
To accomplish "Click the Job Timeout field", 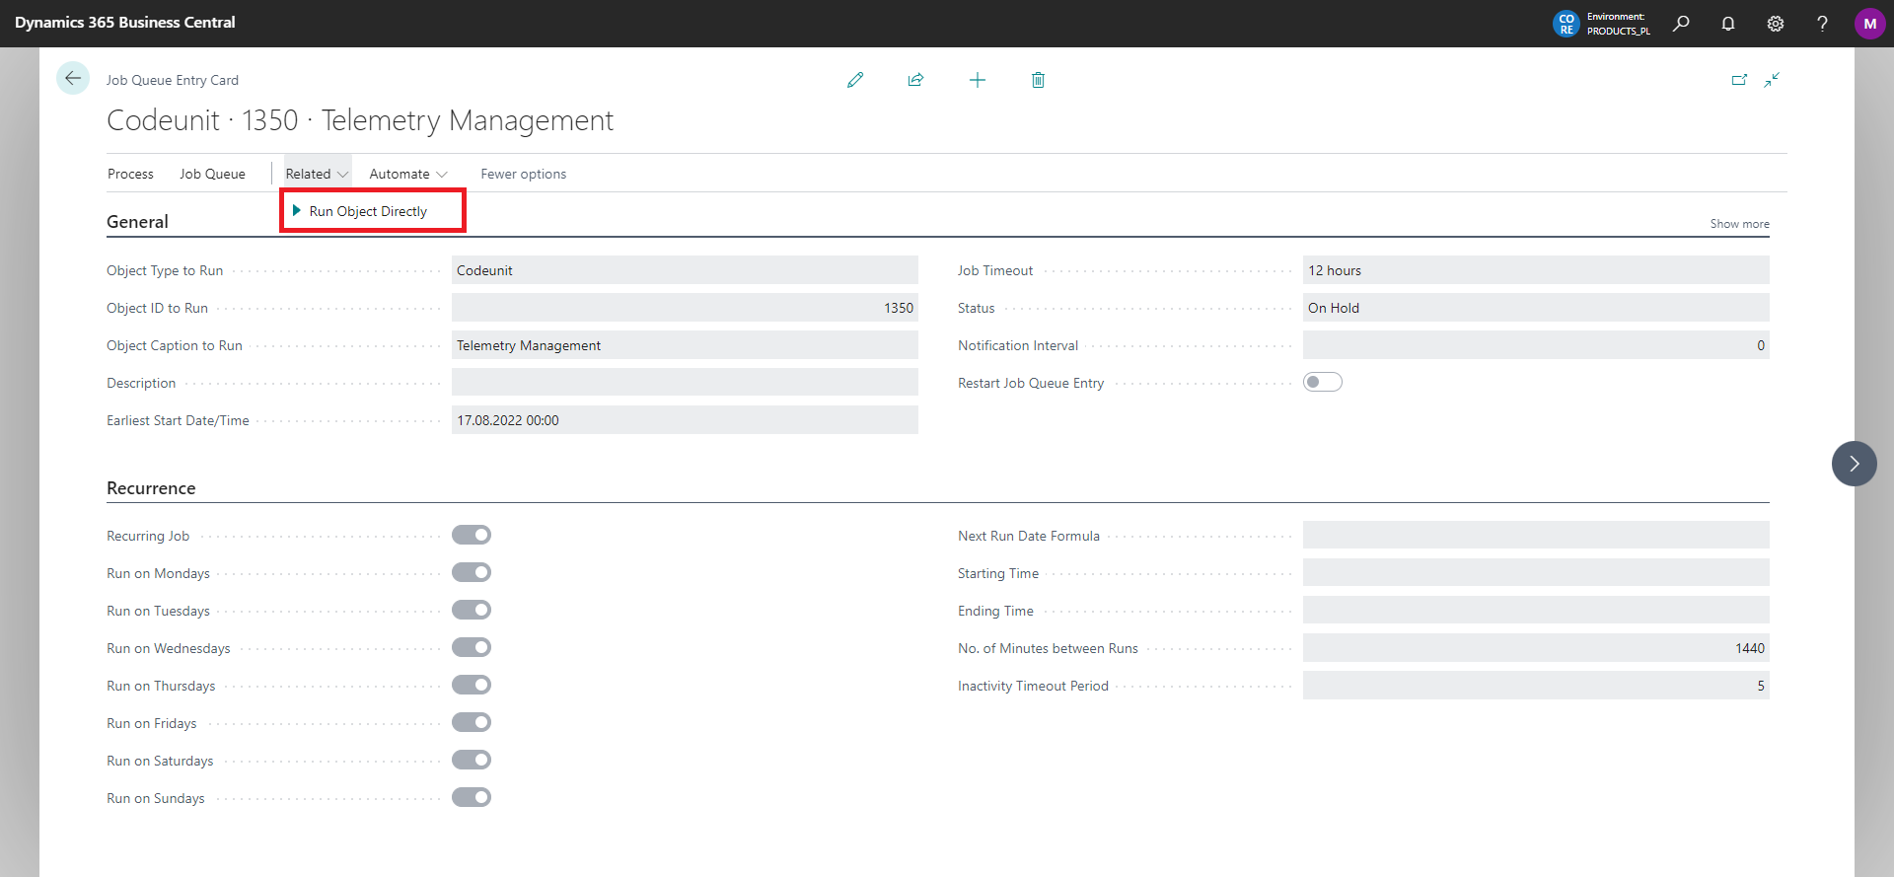I will point(1536,270).
